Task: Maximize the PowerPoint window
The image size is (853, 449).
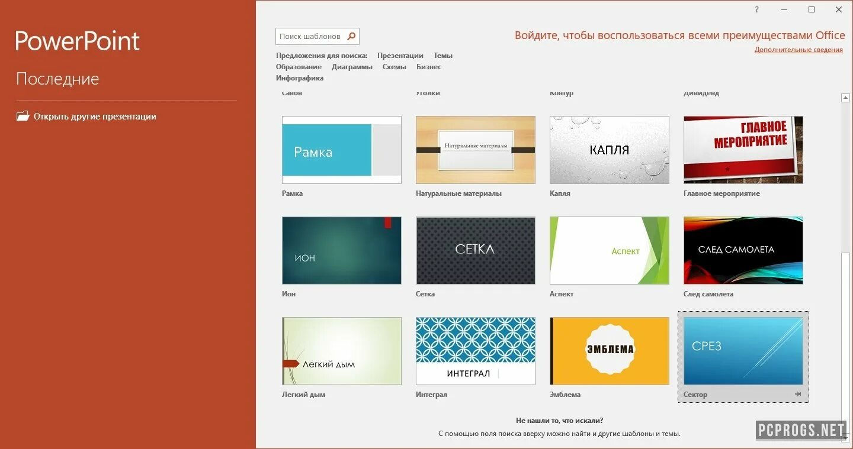Action: click(812, 9)
